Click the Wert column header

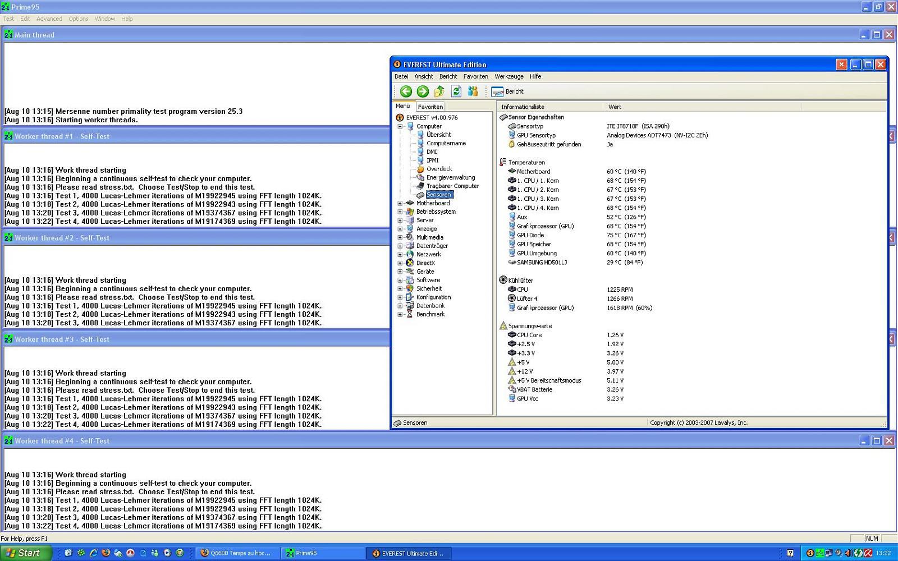point(703,107)
